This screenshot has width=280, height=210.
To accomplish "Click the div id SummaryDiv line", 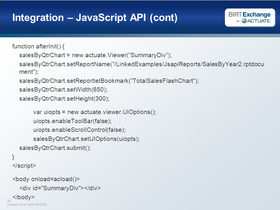I will (60, 188).
